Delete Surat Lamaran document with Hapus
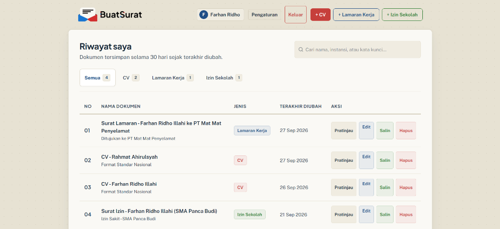Screen dimensions: 500x229 406,131
